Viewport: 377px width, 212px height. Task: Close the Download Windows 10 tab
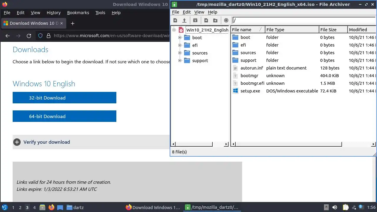point(62,23)
